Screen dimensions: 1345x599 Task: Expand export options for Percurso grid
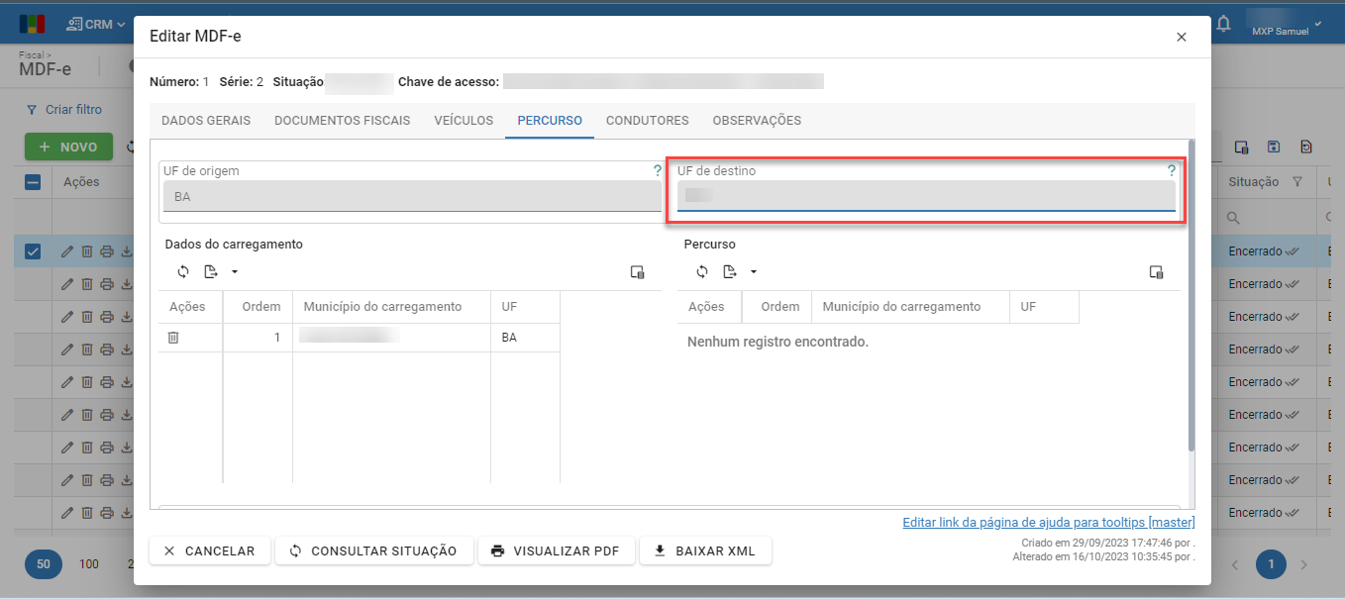tap(754, 271)
